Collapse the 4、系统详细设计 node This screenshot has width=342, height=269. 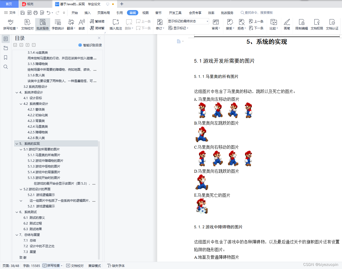17,92
